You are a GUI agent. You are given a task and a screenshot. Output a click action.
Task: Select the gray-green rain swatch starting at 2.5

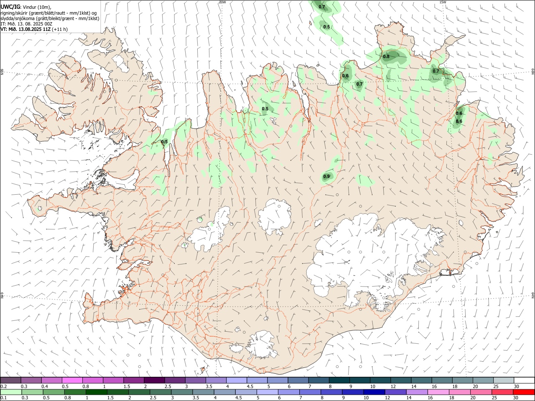click(160, 392)
